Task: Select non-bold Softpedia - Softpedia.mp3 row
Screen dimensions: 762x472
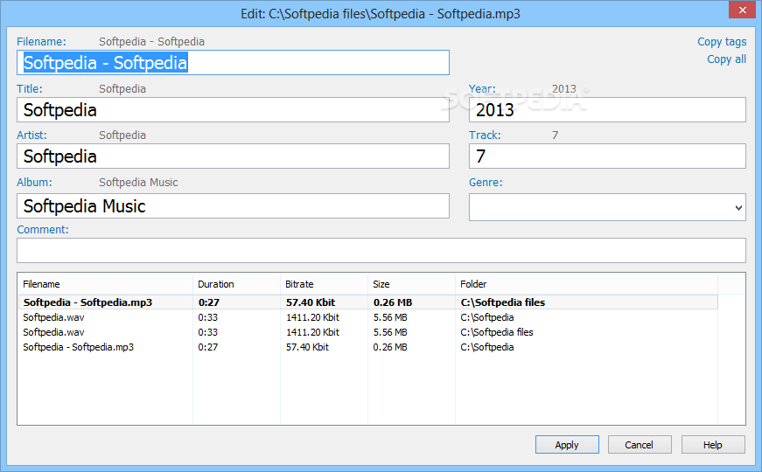Action: (368, 347)
